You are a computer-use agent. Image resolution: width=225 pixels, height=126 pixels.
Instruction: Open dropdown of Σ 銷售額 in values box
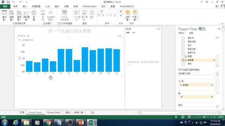(212, 85)
